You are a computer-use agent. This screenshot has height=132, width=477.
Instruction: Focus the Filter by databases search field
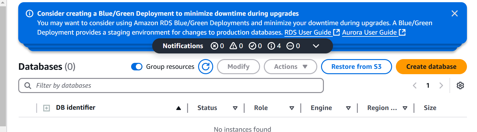tap(171, 85)
